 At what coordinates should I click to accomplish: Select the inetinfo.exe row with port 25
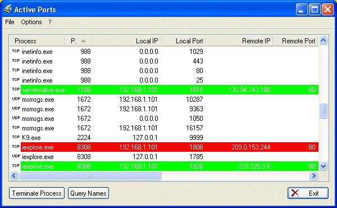tap(164, 80)
